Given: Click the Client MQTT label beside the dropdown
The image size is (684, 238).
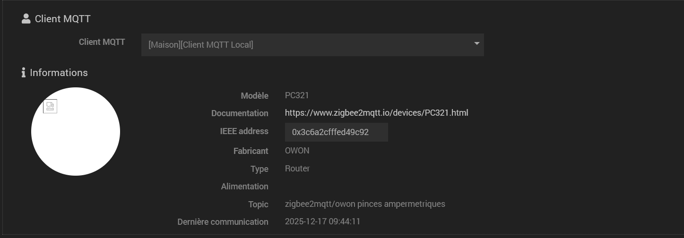Looking at the screenshot, I should [102, 42].
